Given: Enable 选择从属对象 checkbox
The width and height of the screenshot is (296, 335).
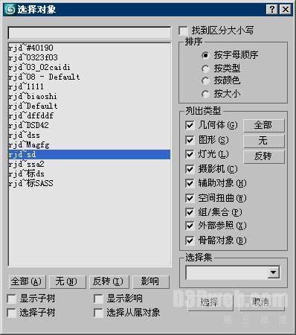Looking at the screenshot, I should point(98,313).
